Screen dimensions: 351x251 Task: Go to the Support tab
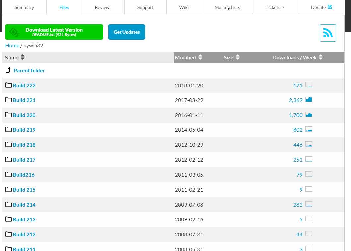coord(146,7)
